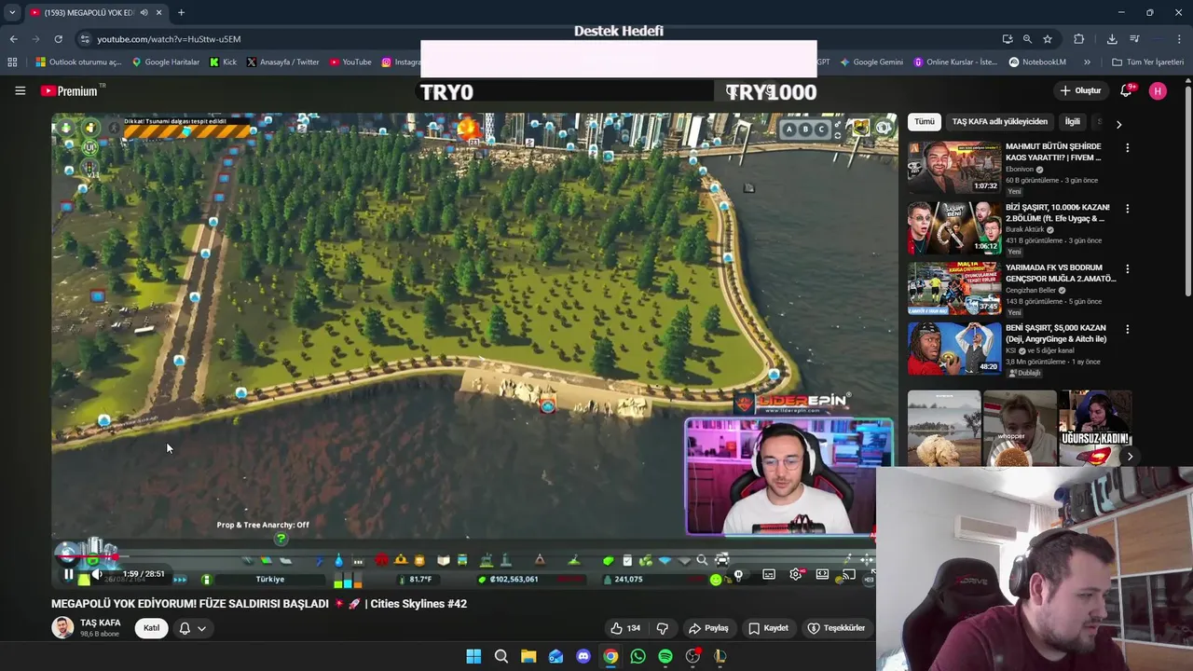The image size is (1193, 671).
Task: Select the Tümü filter chip
Action: (924, 122)
